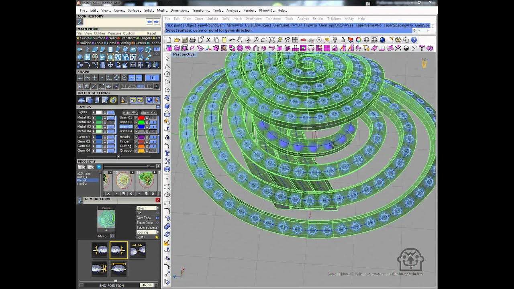
Task: Close the Gem On Curve panel
Action: [158, 200]
